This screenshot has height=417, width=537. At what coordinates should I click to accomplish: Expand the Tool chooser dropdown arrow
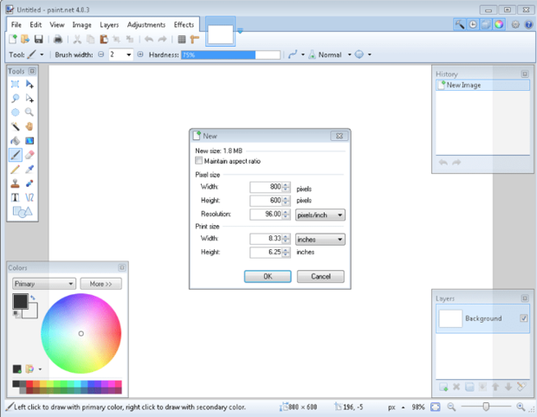pos(42,55)
